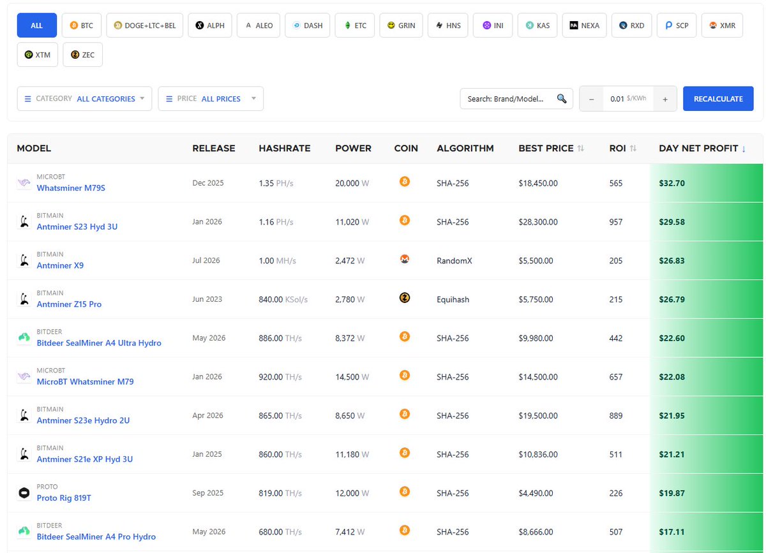Open the Category dropdown
This screenshot has width=766, height=553.
[x=84, y=99]
